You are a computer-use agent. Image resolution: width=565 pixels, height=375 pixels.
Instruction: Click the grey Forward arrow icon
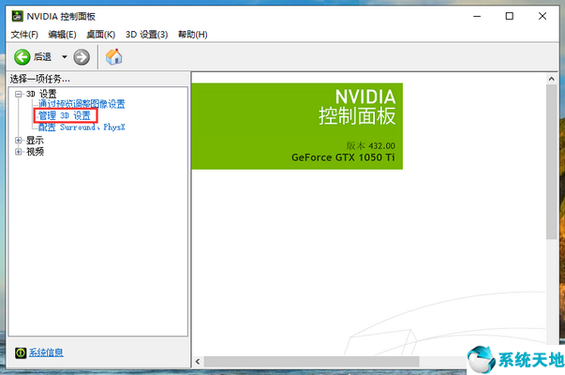point(82,57)
